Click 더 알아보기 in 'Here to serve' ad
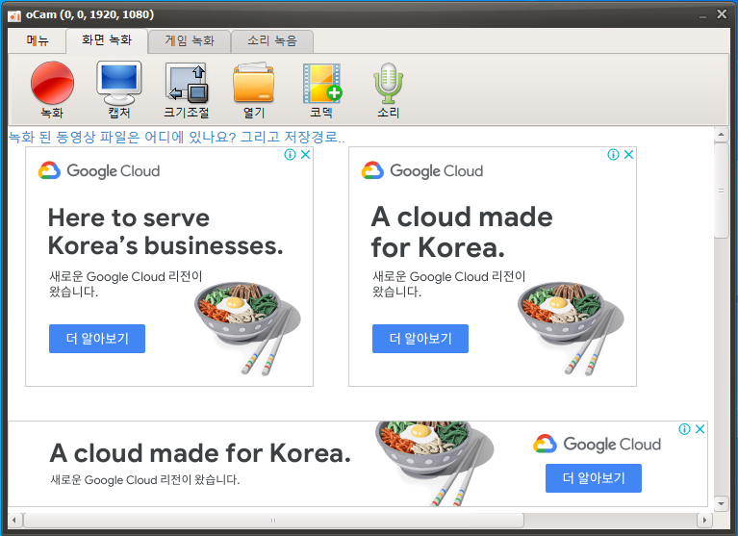Screen dimensions: 738x536 [x=97, y=339]
